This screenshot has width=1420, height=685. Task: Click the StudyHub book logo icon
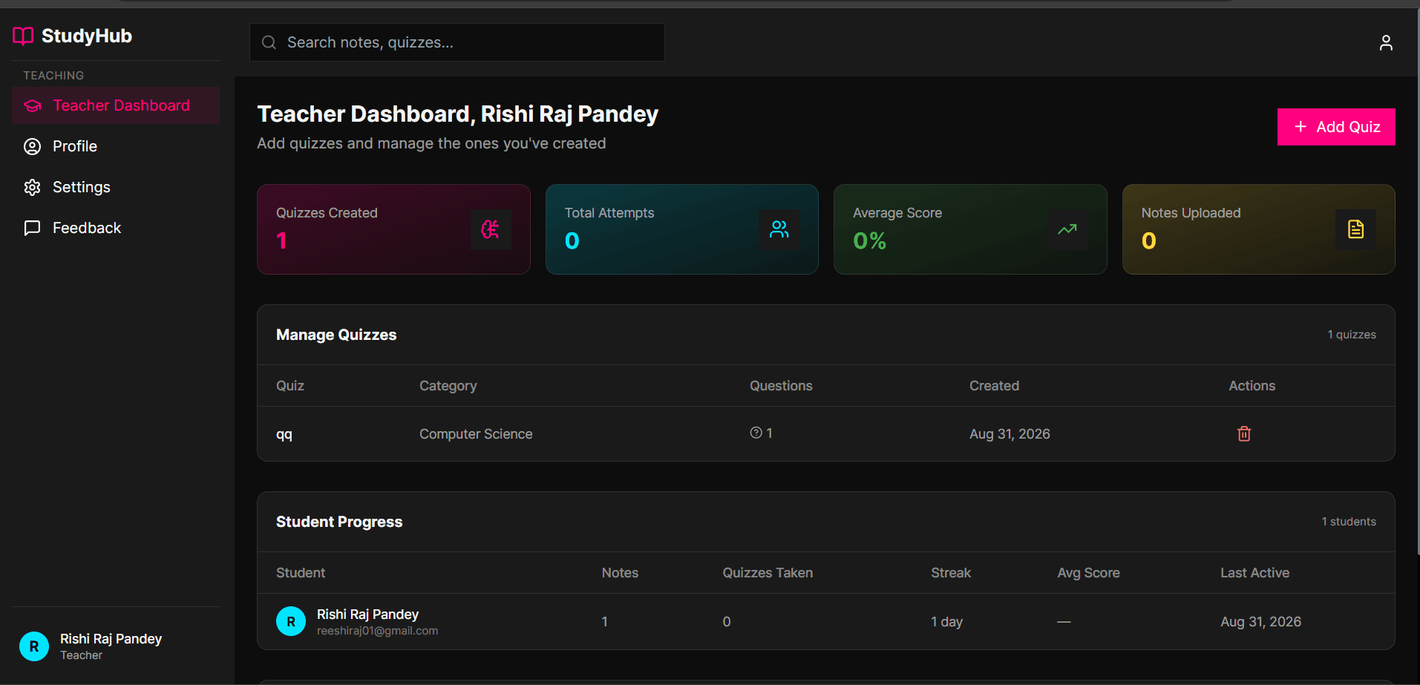[x=23, y=36]
